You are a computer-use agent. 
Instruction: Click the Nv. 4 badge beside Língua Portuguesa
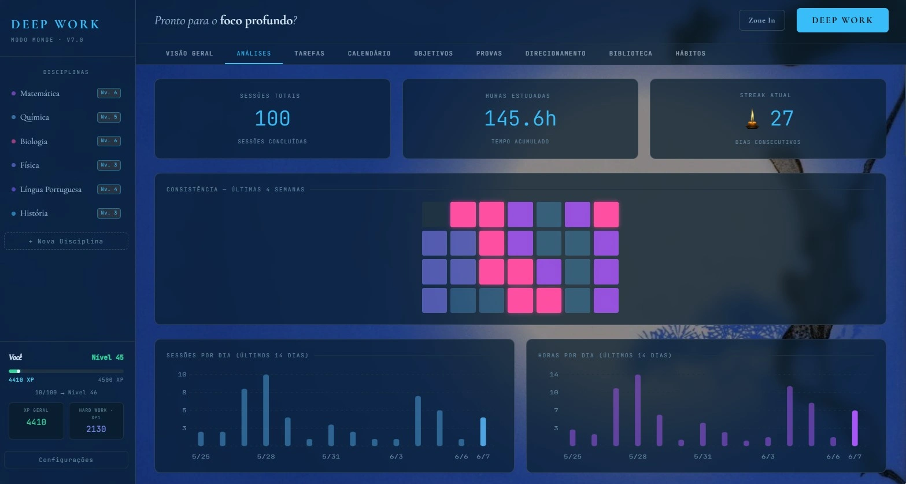coord(109,189)
